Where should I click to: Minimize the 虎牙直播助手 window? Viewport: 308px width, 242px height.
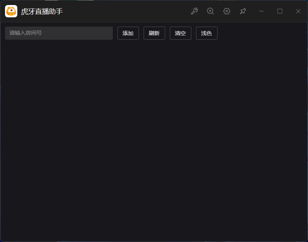click(x=261, y=11)
